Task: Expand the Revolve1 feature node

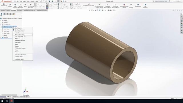Action: 1,37
